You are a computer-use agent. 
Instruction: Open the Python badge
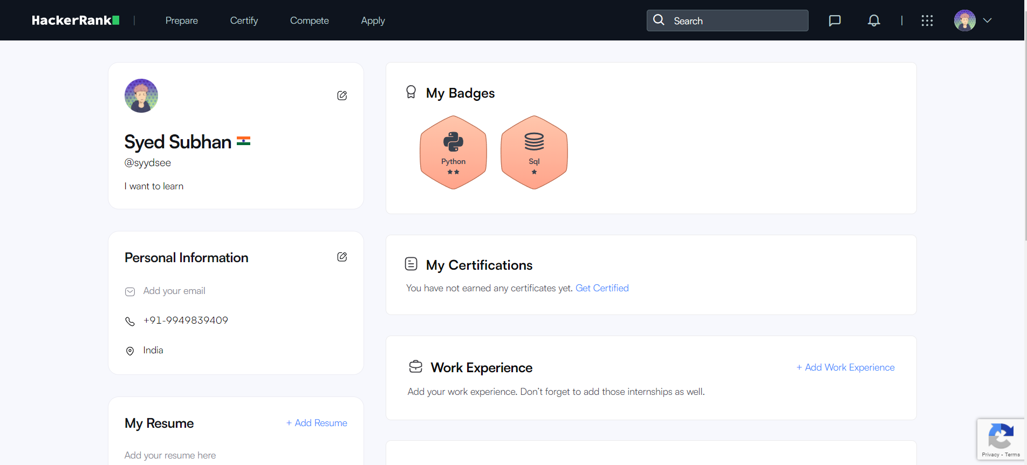[453, 152]
